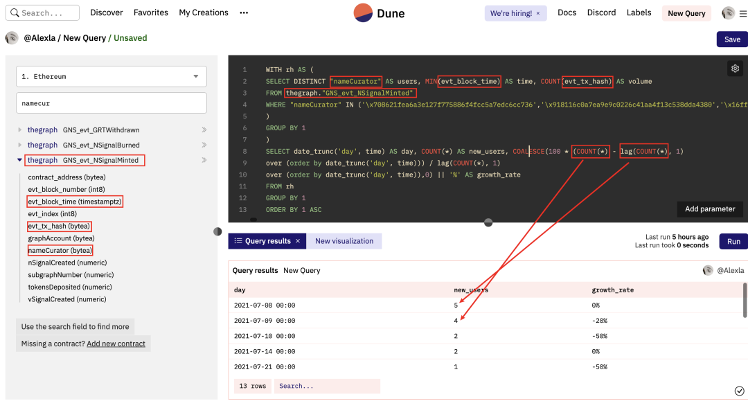The height and width of the screenshot is (408, 748).
Task: Click the 2021-07-14 00:00 day cell
Action: pyautogui.click(x=265, y=352)
